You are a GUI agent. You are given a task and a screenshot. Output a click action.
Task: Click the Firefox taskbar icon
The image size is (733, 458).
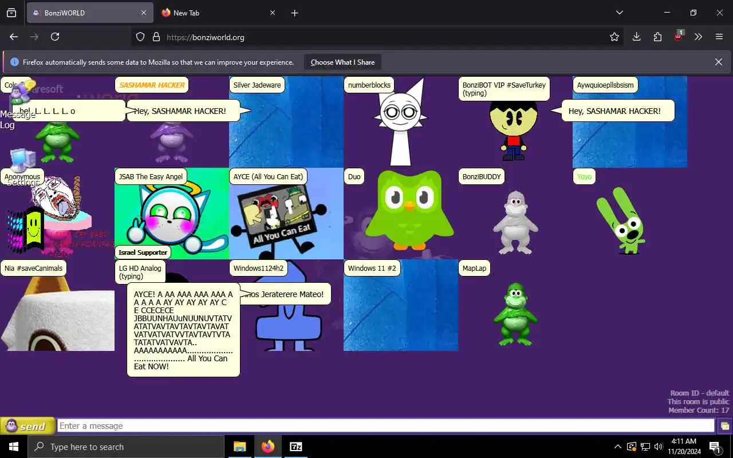pos(268,447)
